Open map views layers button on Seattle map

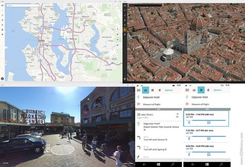[x=118, y=45]
